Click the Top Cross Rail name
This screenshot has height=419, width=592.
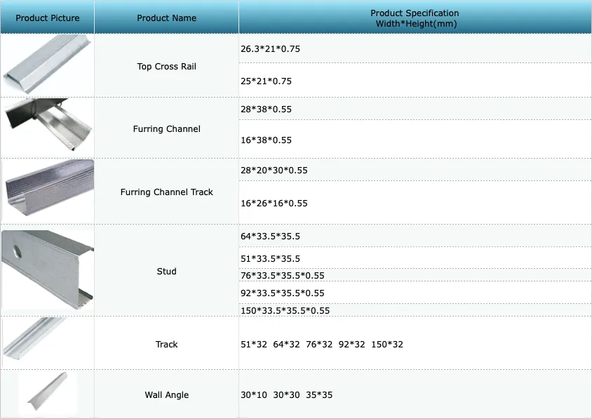(x=166, y=67)
